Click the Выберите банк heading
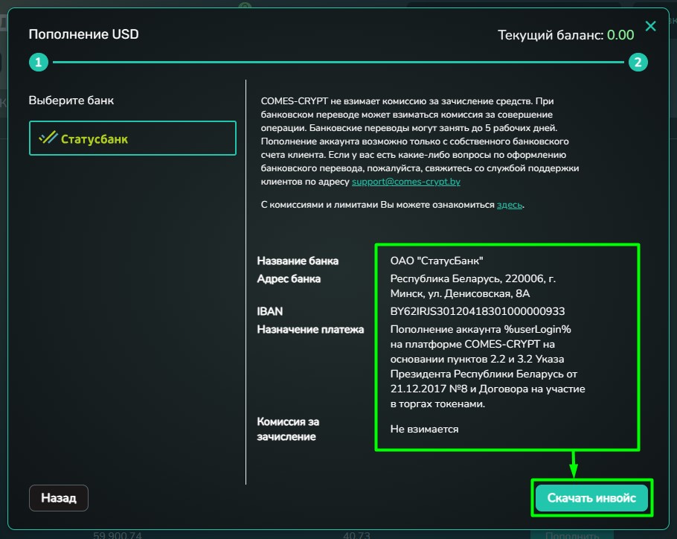This screenshot has height=539, width=677. tap(71, 100)
